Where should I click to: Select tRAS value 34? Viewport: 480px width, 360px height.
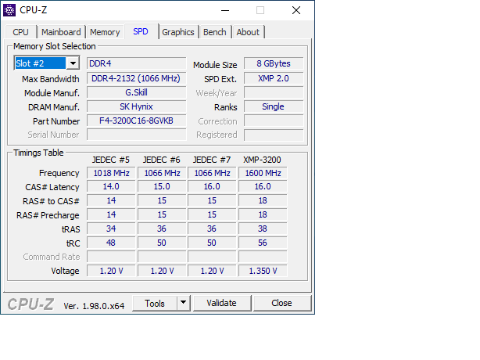click(111, 229)
